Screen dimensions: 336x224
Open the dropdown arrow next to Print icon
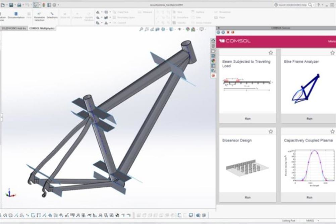point(23,5)
